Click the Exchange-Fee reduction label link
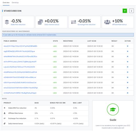 (x=87, y=25)
